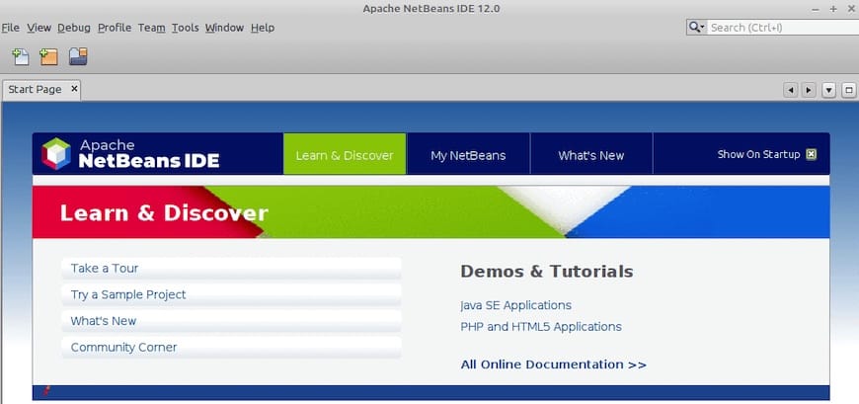Switch to the What's New header tab

591,154
